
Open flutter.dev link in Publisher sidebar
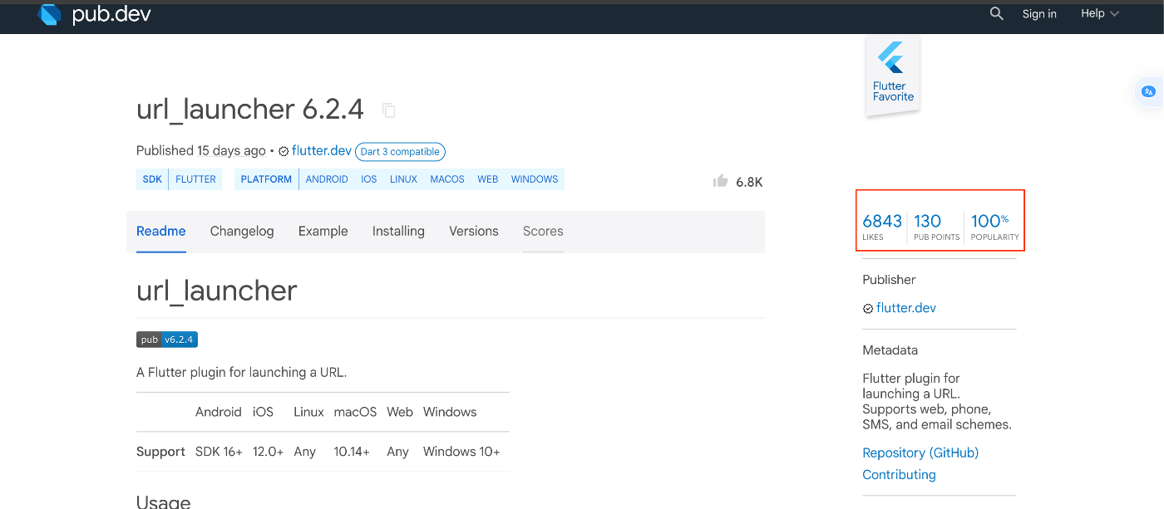[906, 308]
